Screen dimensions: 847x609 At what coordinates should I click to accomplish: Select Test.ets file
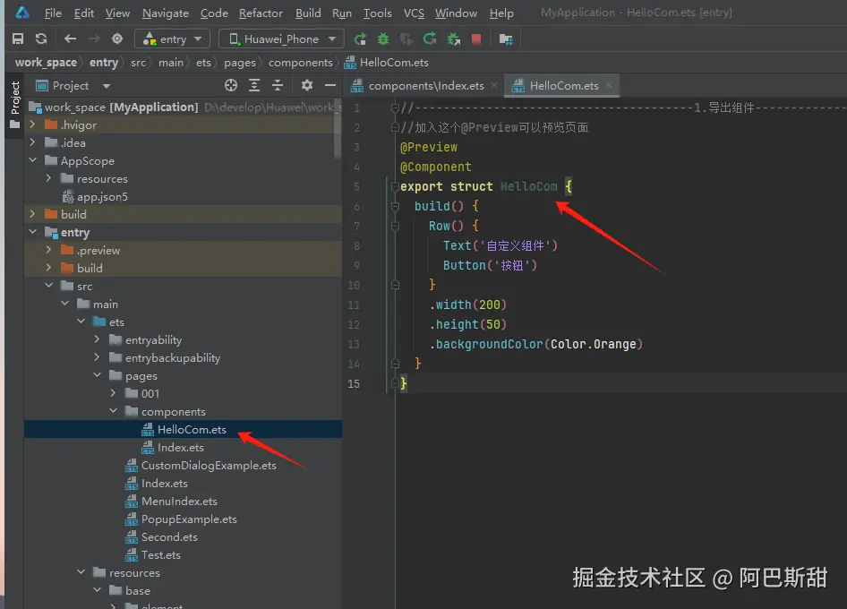pyautogui.click(x=160, y=554)
